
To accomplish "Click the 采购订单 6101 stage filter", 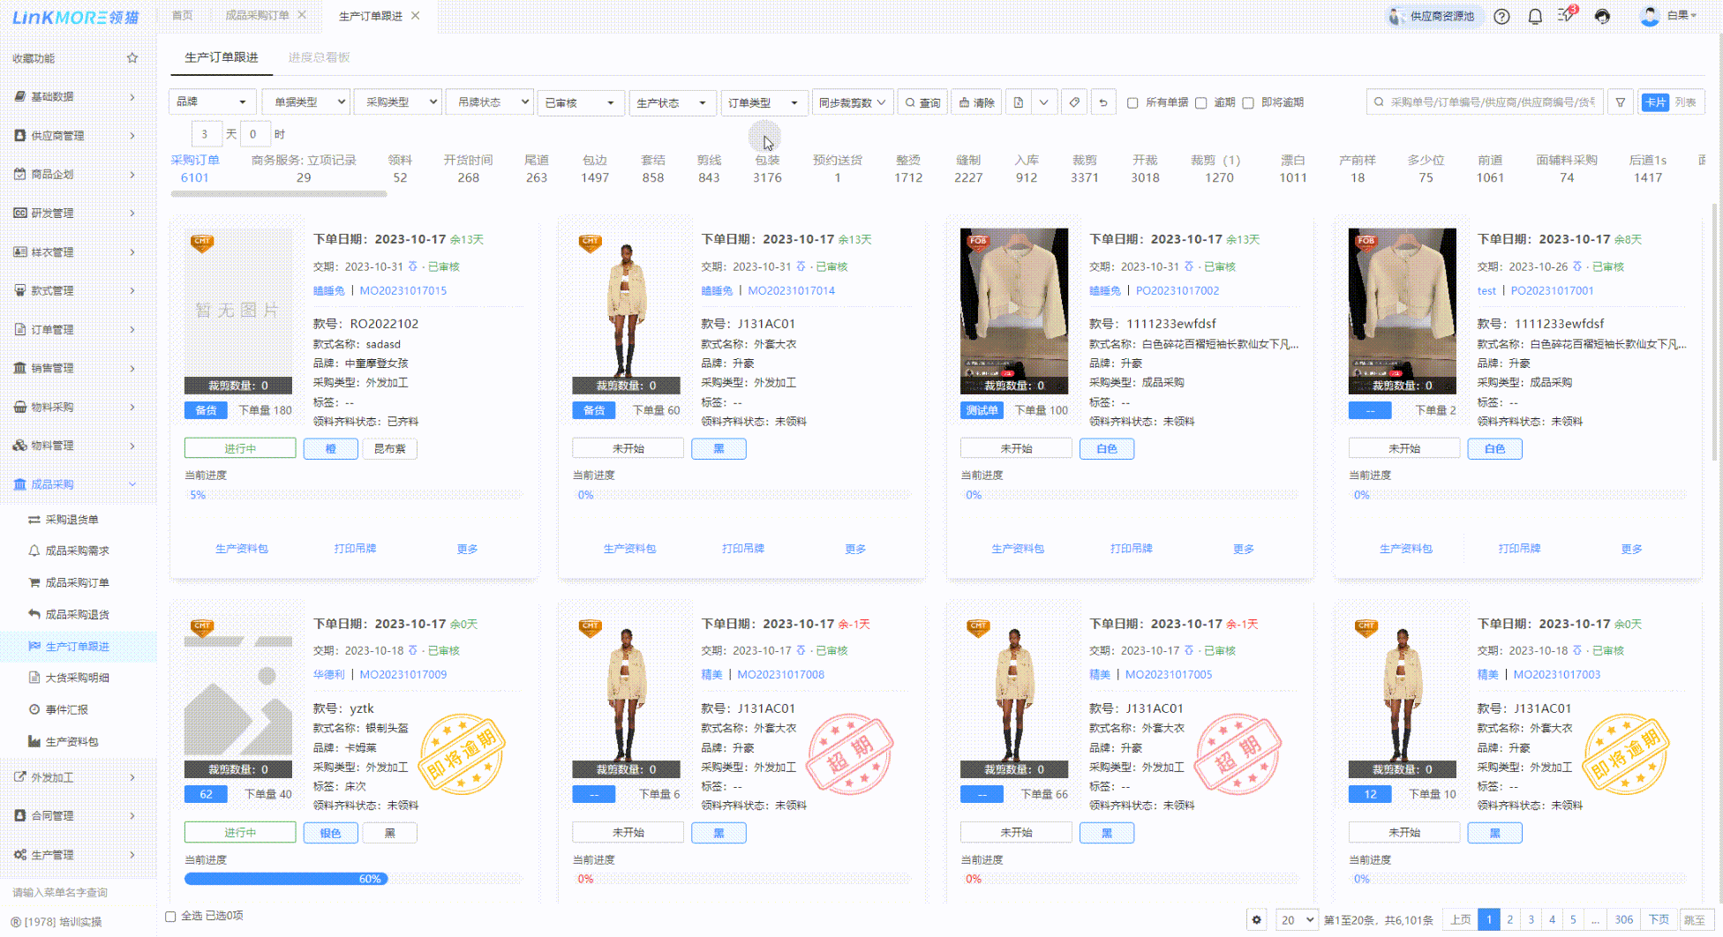I will tap(195, 169).
